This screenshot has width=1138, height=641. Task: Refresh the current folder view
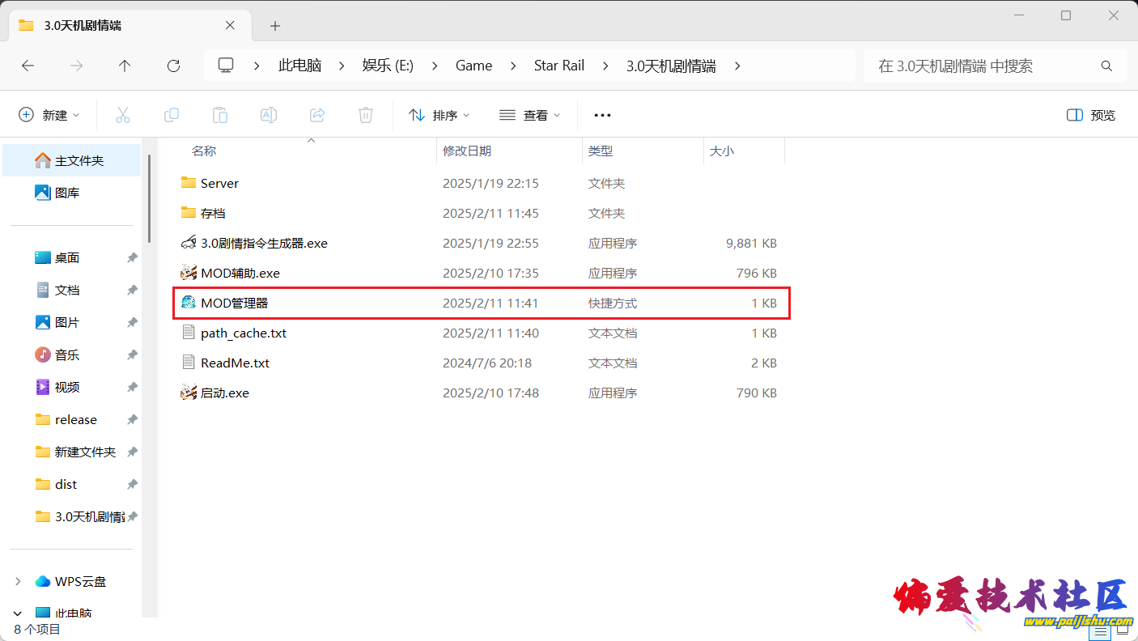pyautogui.click(x=173, y=66)
